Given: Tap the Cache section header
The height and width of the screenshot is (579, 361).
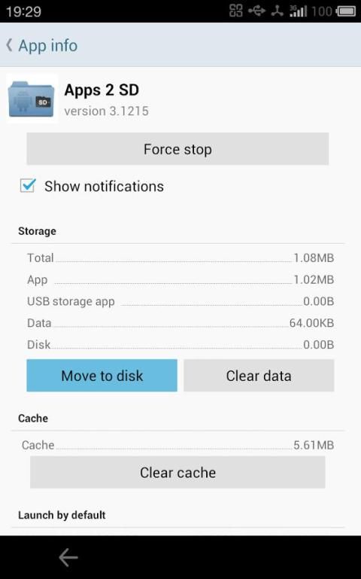Looking at the screenshot, I should point(33,419).
